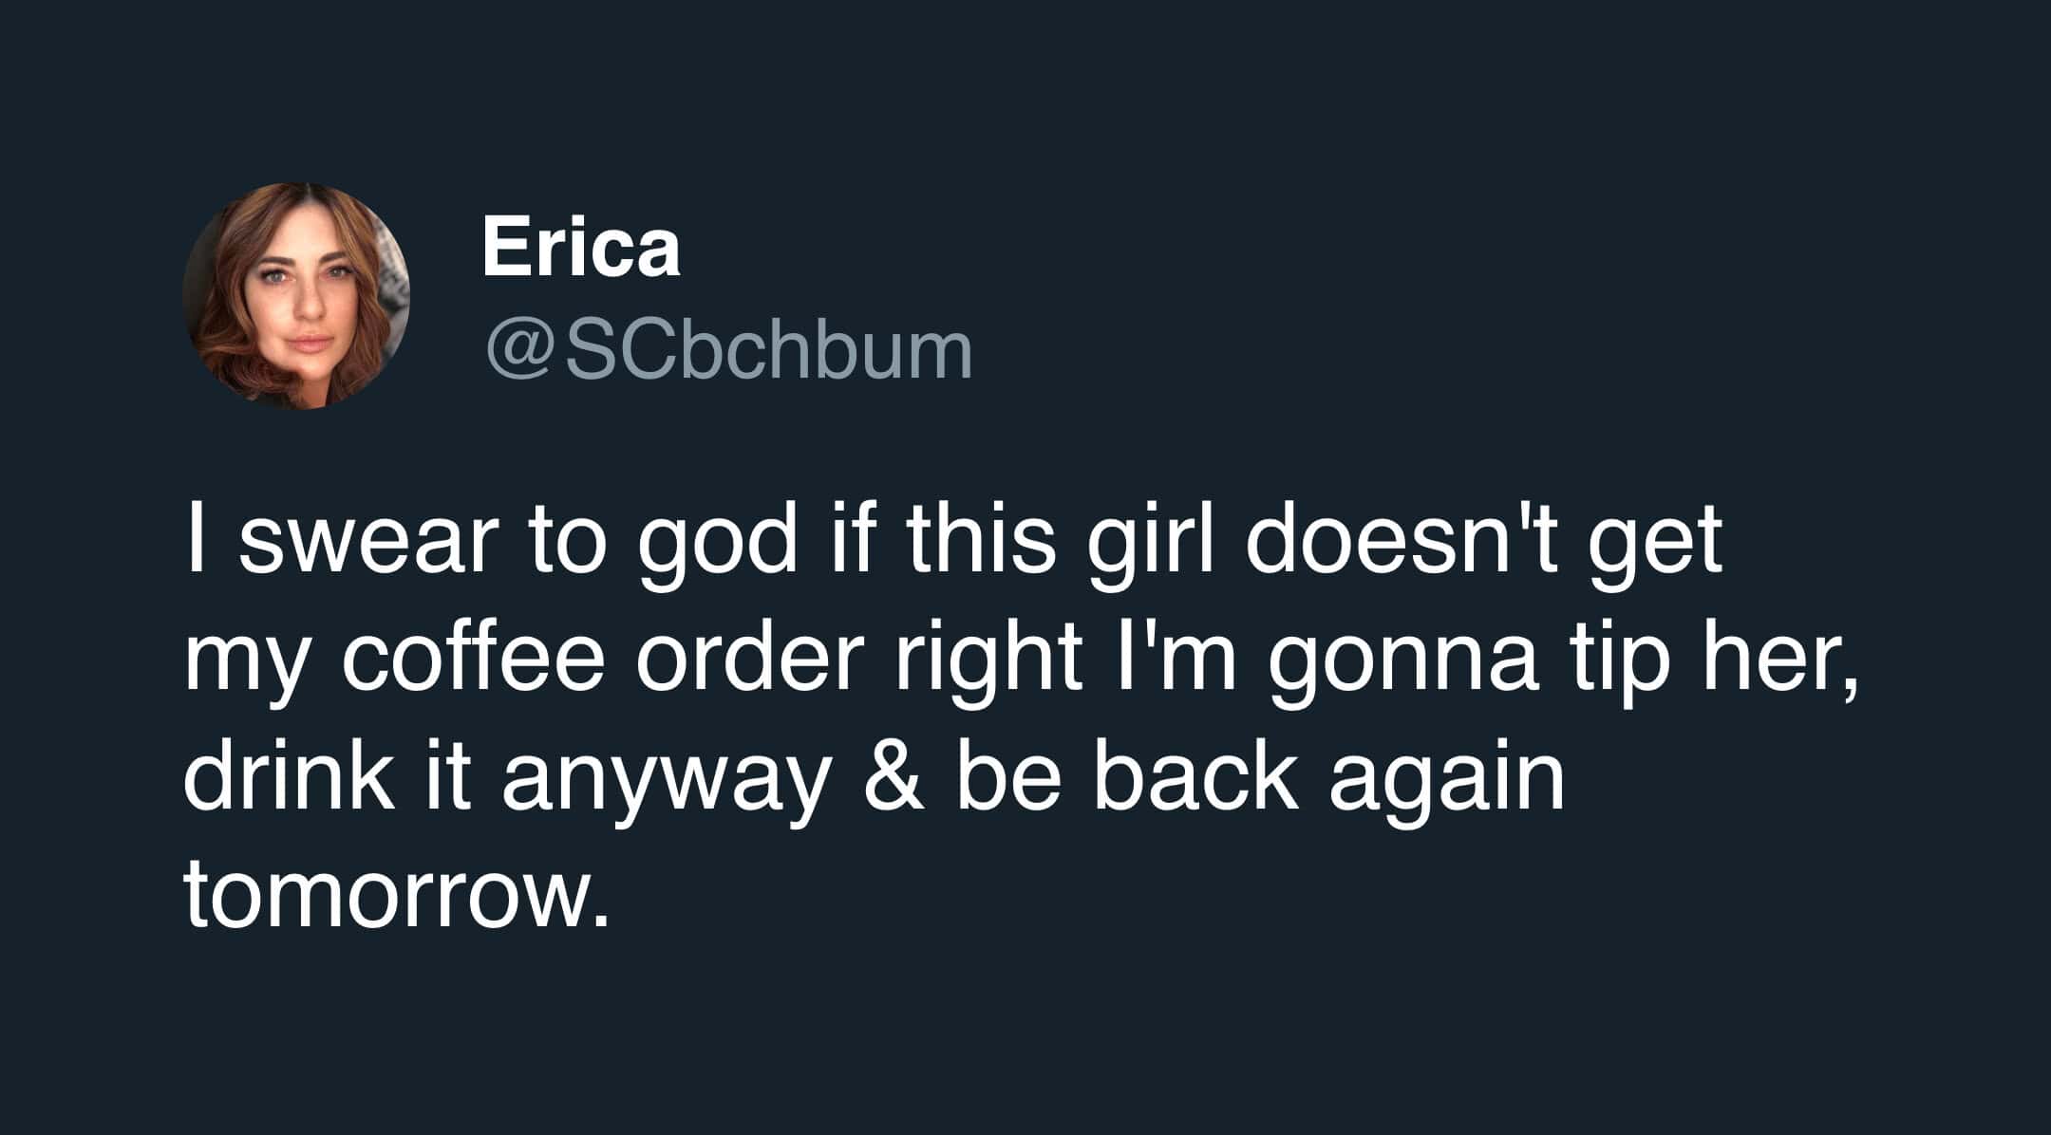Select the word "back" in the tweet
2051x1135 pixels.
click(1195, 780)
